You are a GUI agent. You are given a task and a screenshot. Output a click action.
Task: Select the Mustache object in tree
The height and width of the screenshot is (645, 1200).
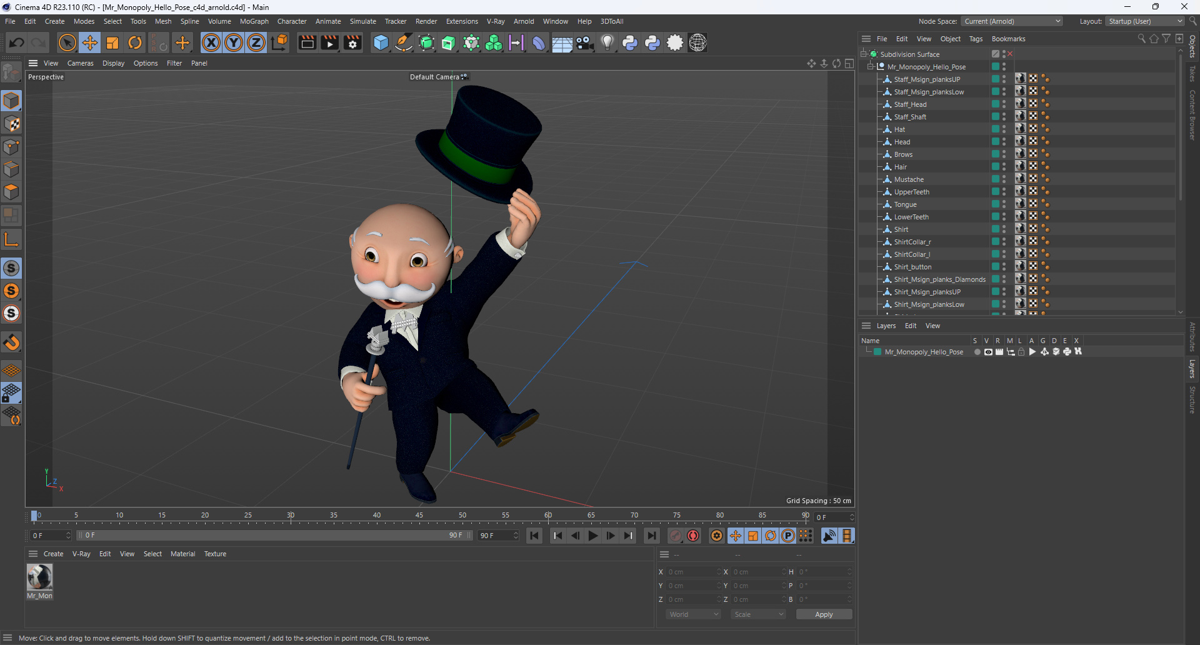pyautogui.click(x=909, y=179)
